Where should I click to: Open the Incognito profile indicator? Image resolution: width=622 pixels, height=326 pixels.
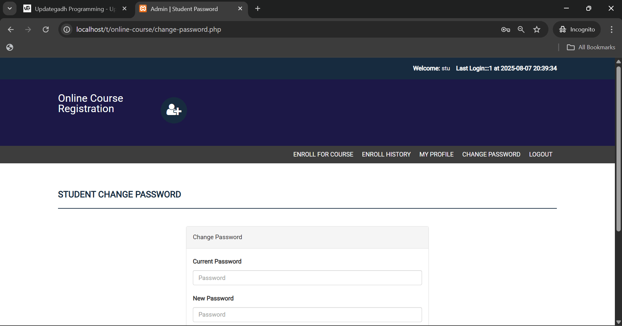pos(577,29)
